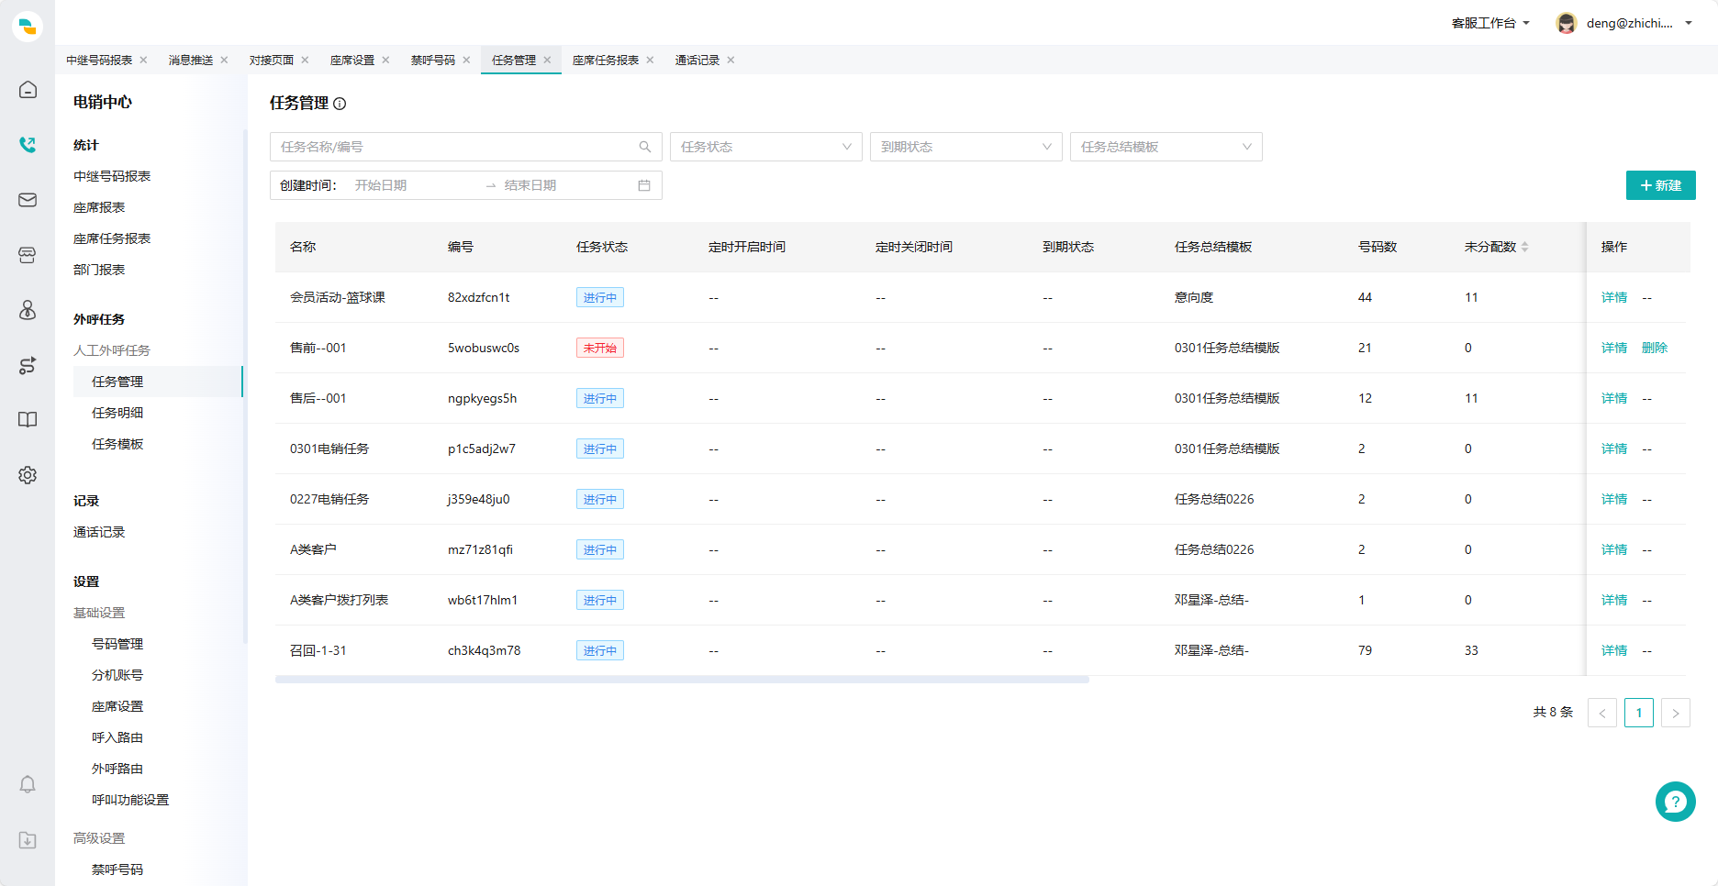
Task: Open 呼入路由 in sidebar
Action: (117, 737)
